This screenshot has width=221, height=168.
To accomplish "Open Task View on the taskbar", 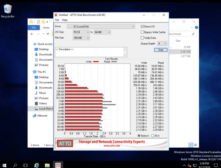I will 25,165.
